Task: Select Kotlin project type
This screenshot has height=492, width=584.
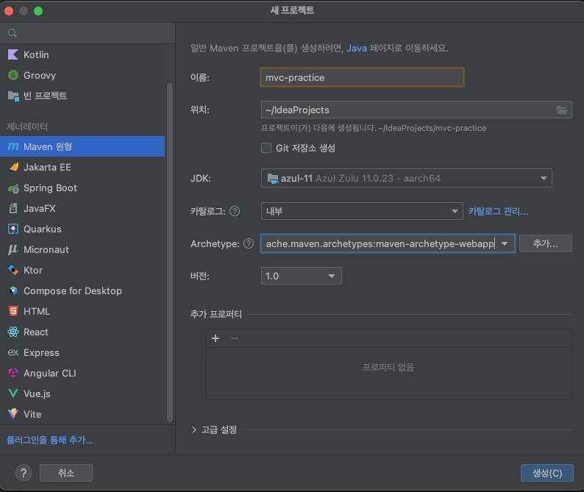Action: (82, 54)
